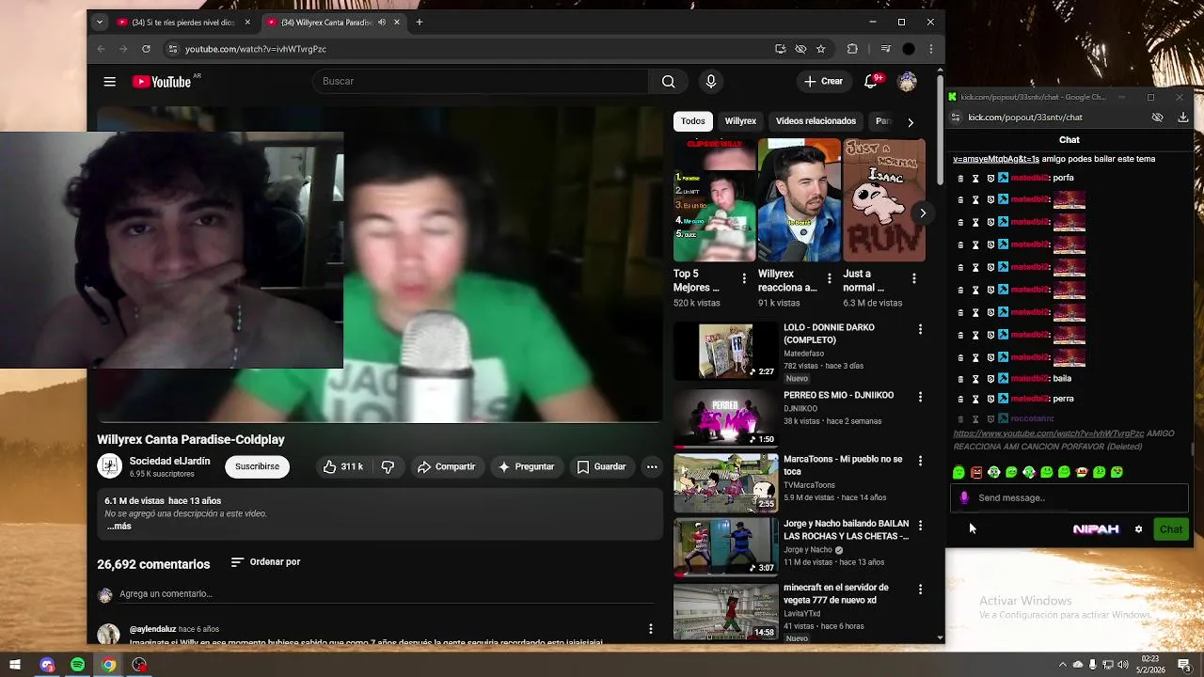
Task: Bookmark this page with the star icon
Action: tap(820, 49)
